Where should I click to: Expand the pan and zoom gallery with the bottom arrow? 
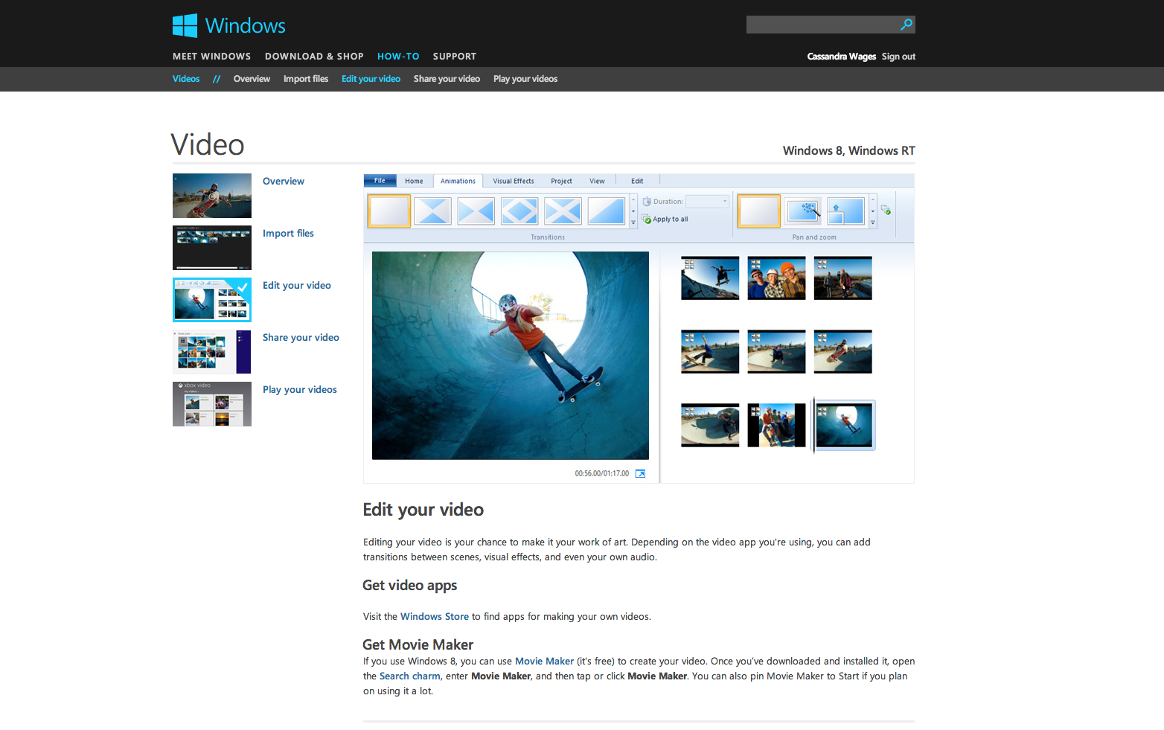873,222
